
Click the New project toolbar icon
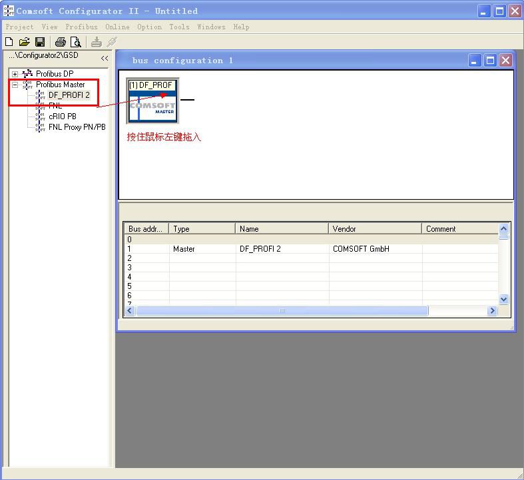pyautogui.click(x=9, y=42)
